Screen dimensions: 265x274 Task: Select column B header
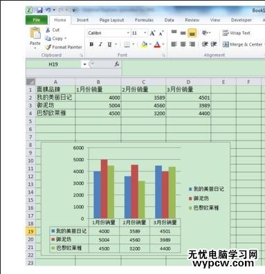click(x=98, y=82)
